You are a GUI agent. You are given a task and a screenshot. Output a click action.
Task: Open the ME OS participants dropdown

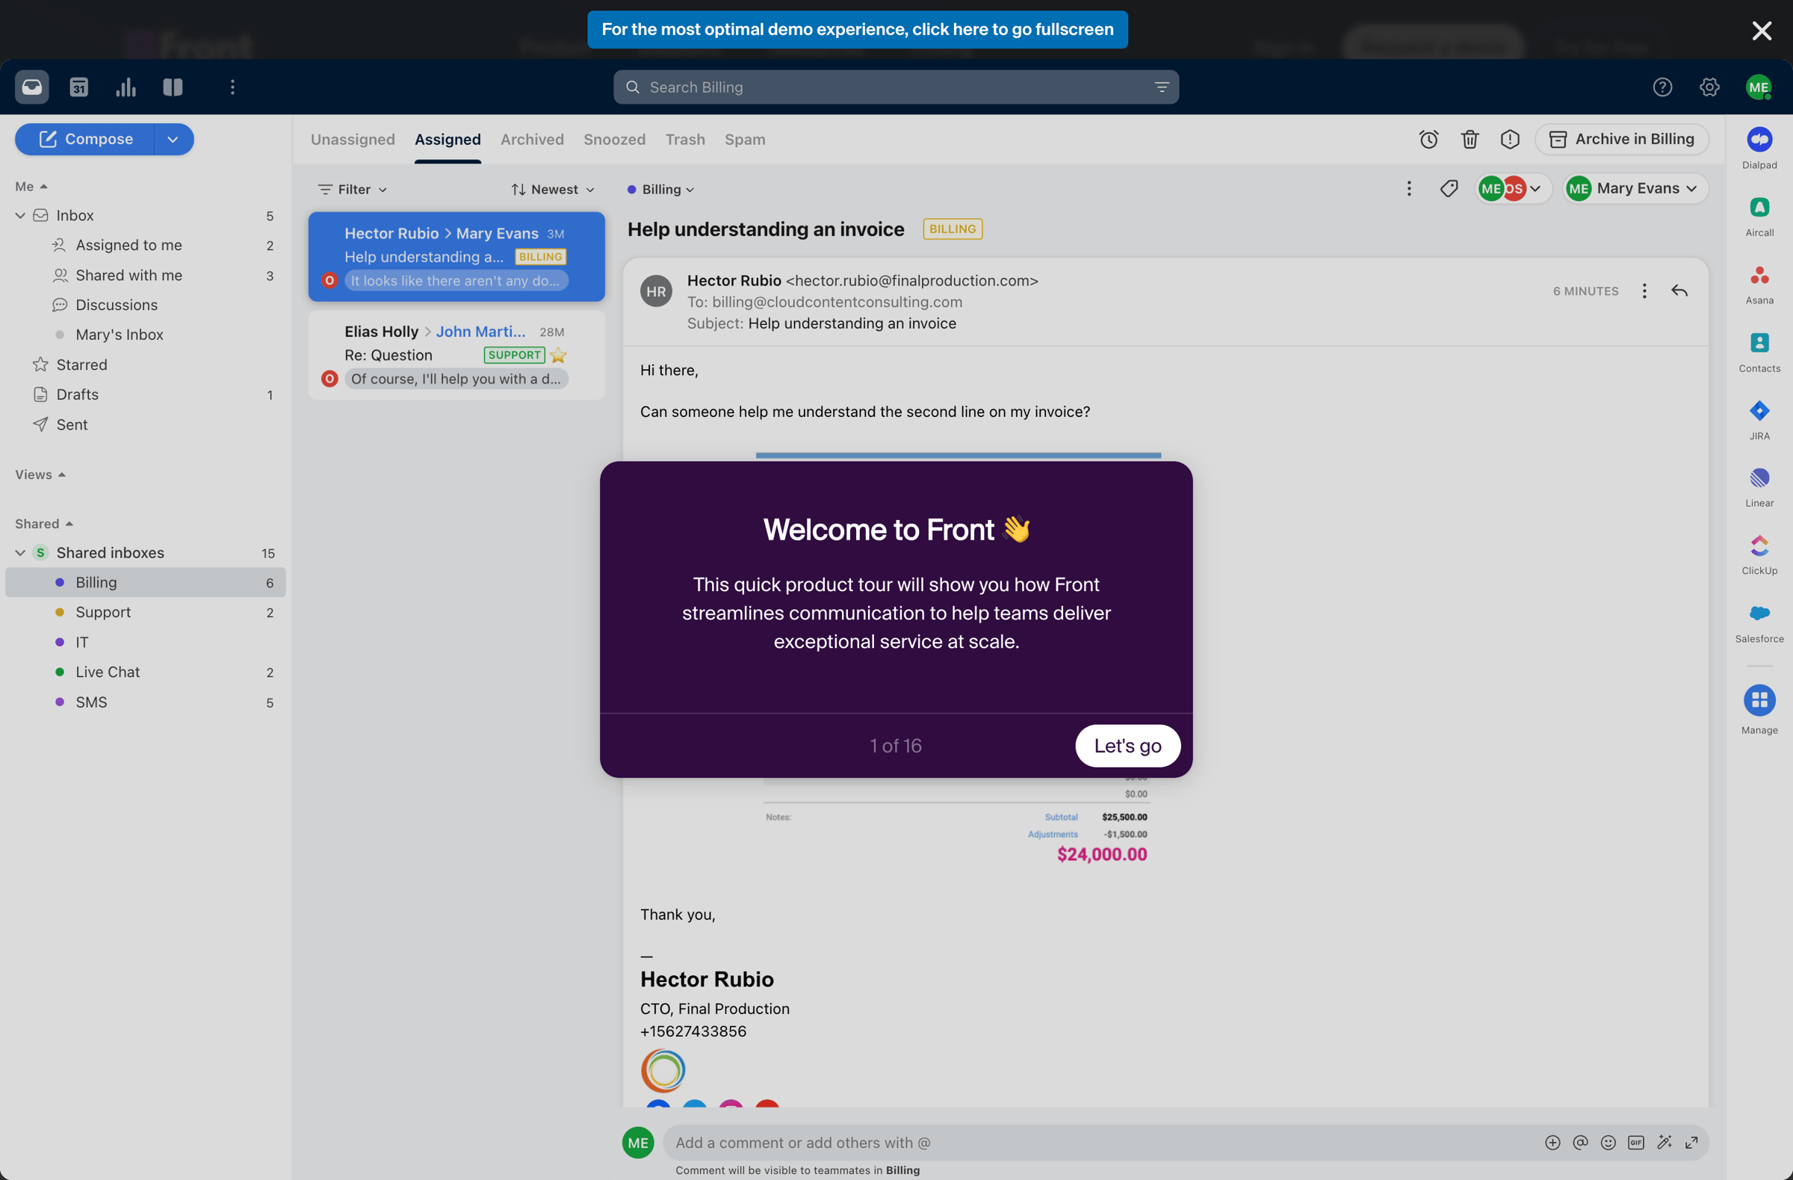[x=1512, y=188]
